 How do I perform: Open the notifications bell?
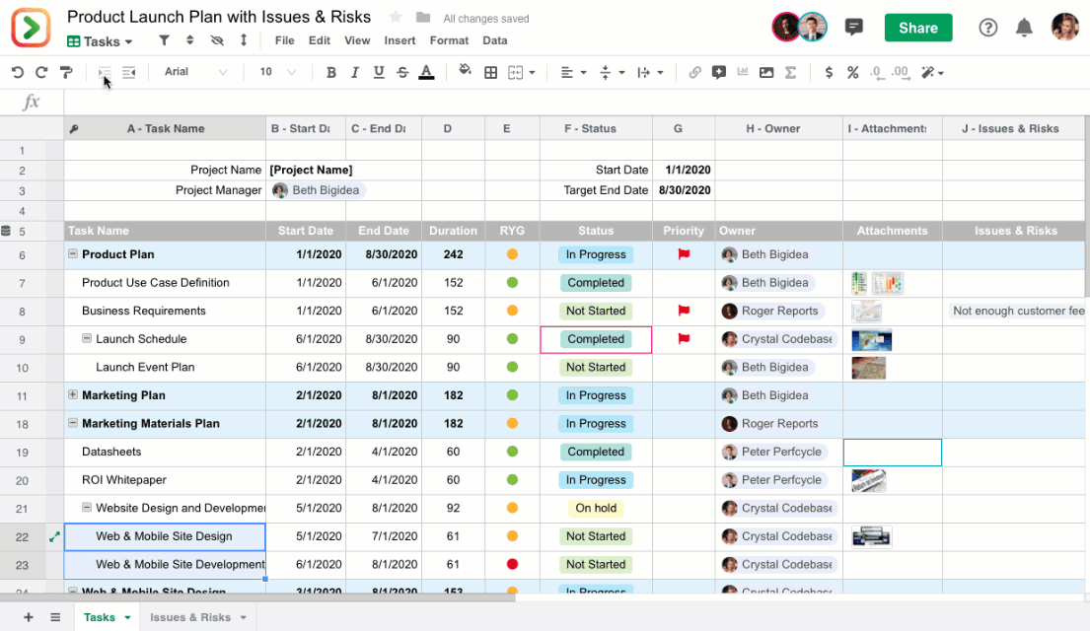pyautogui.click(x=1025, y=28)
